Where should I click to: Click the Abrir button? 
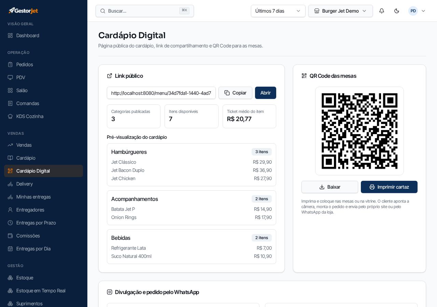(266, 93)
